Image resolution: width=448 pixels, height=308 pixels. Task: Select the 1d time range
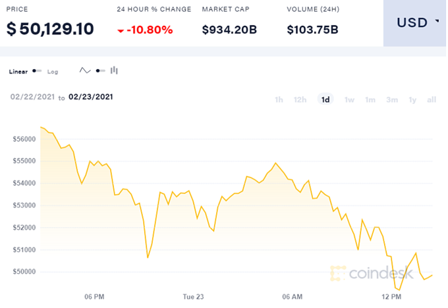[325, 100]
